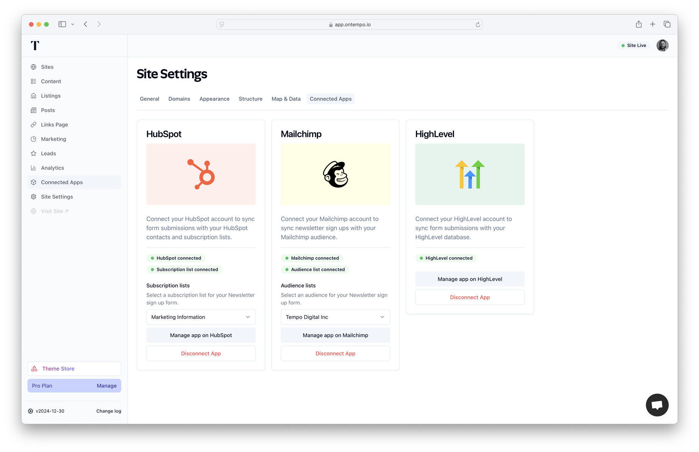Screen dimensions: 699x452
Task: Open the Tempo Digital Inc audience dropdown
Action: point(336,317)
